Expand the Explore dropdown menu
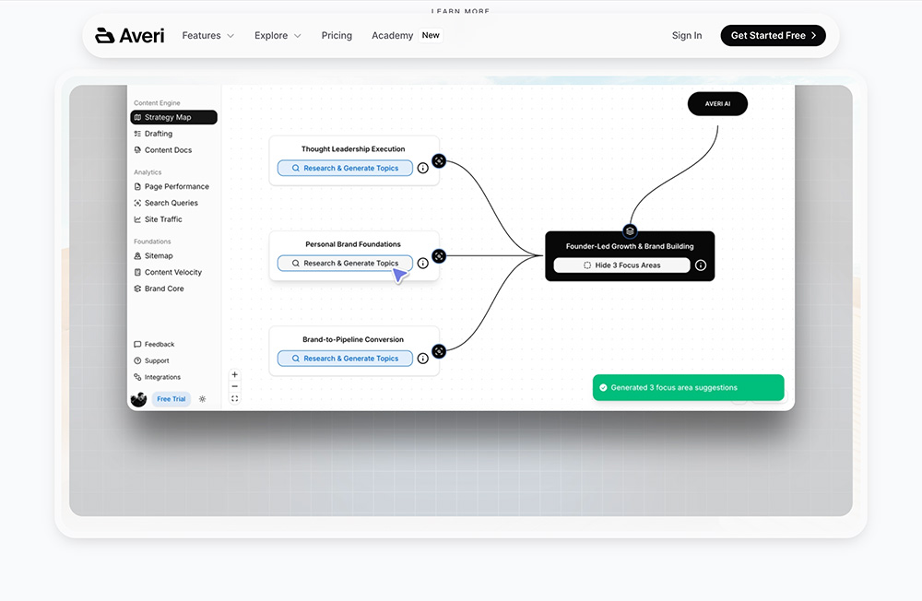Viewport: 922px width, 601px height. click(278, 35)
